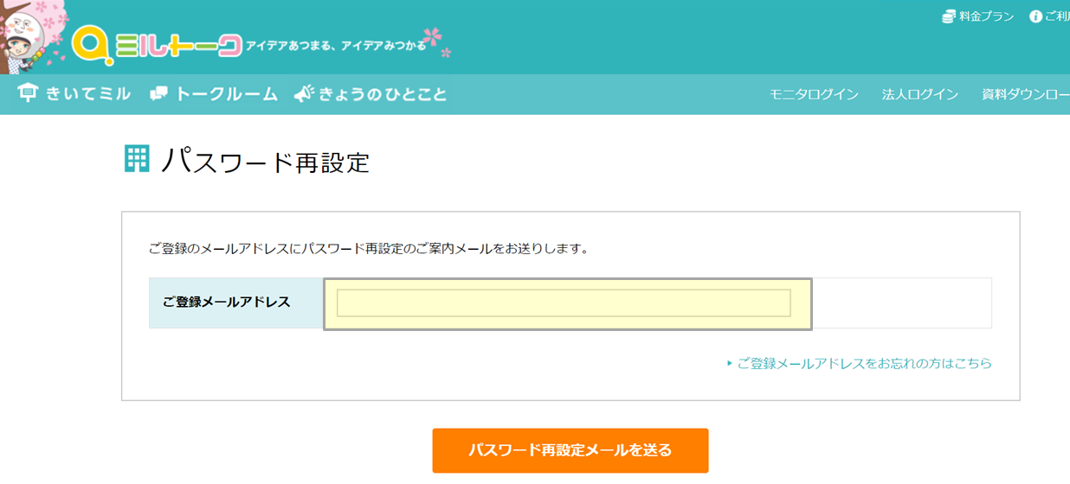
Task: View the 料金プラン text link
Action: 986,16
